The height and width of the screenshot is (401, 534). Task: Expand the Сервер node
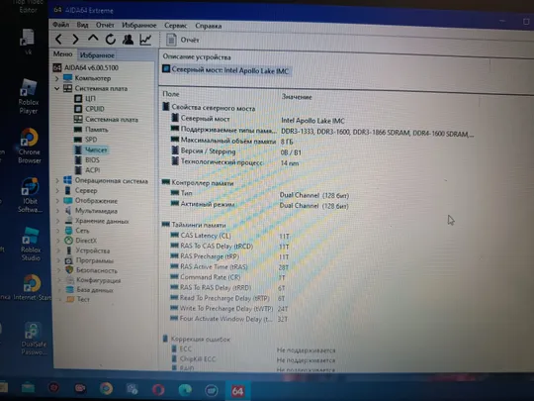(x=57, y=191)
